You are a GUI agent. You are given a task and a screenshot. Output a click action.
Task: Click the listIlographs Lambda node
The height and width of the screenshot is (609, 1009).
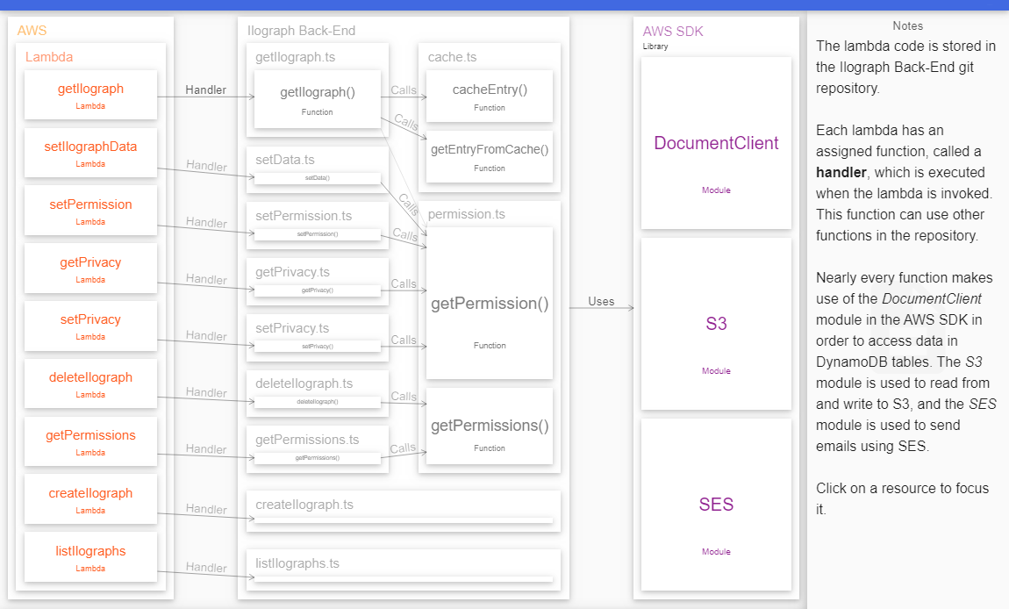click(90, 556)
